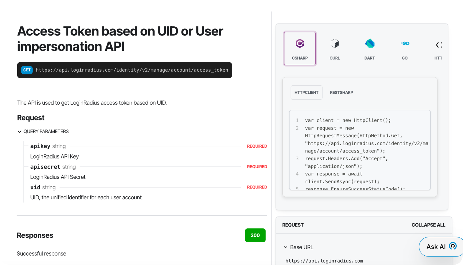Viewport: 463px width, 265px height.
Task: Open the Ask AI assistant
Action: coord(441,247)
